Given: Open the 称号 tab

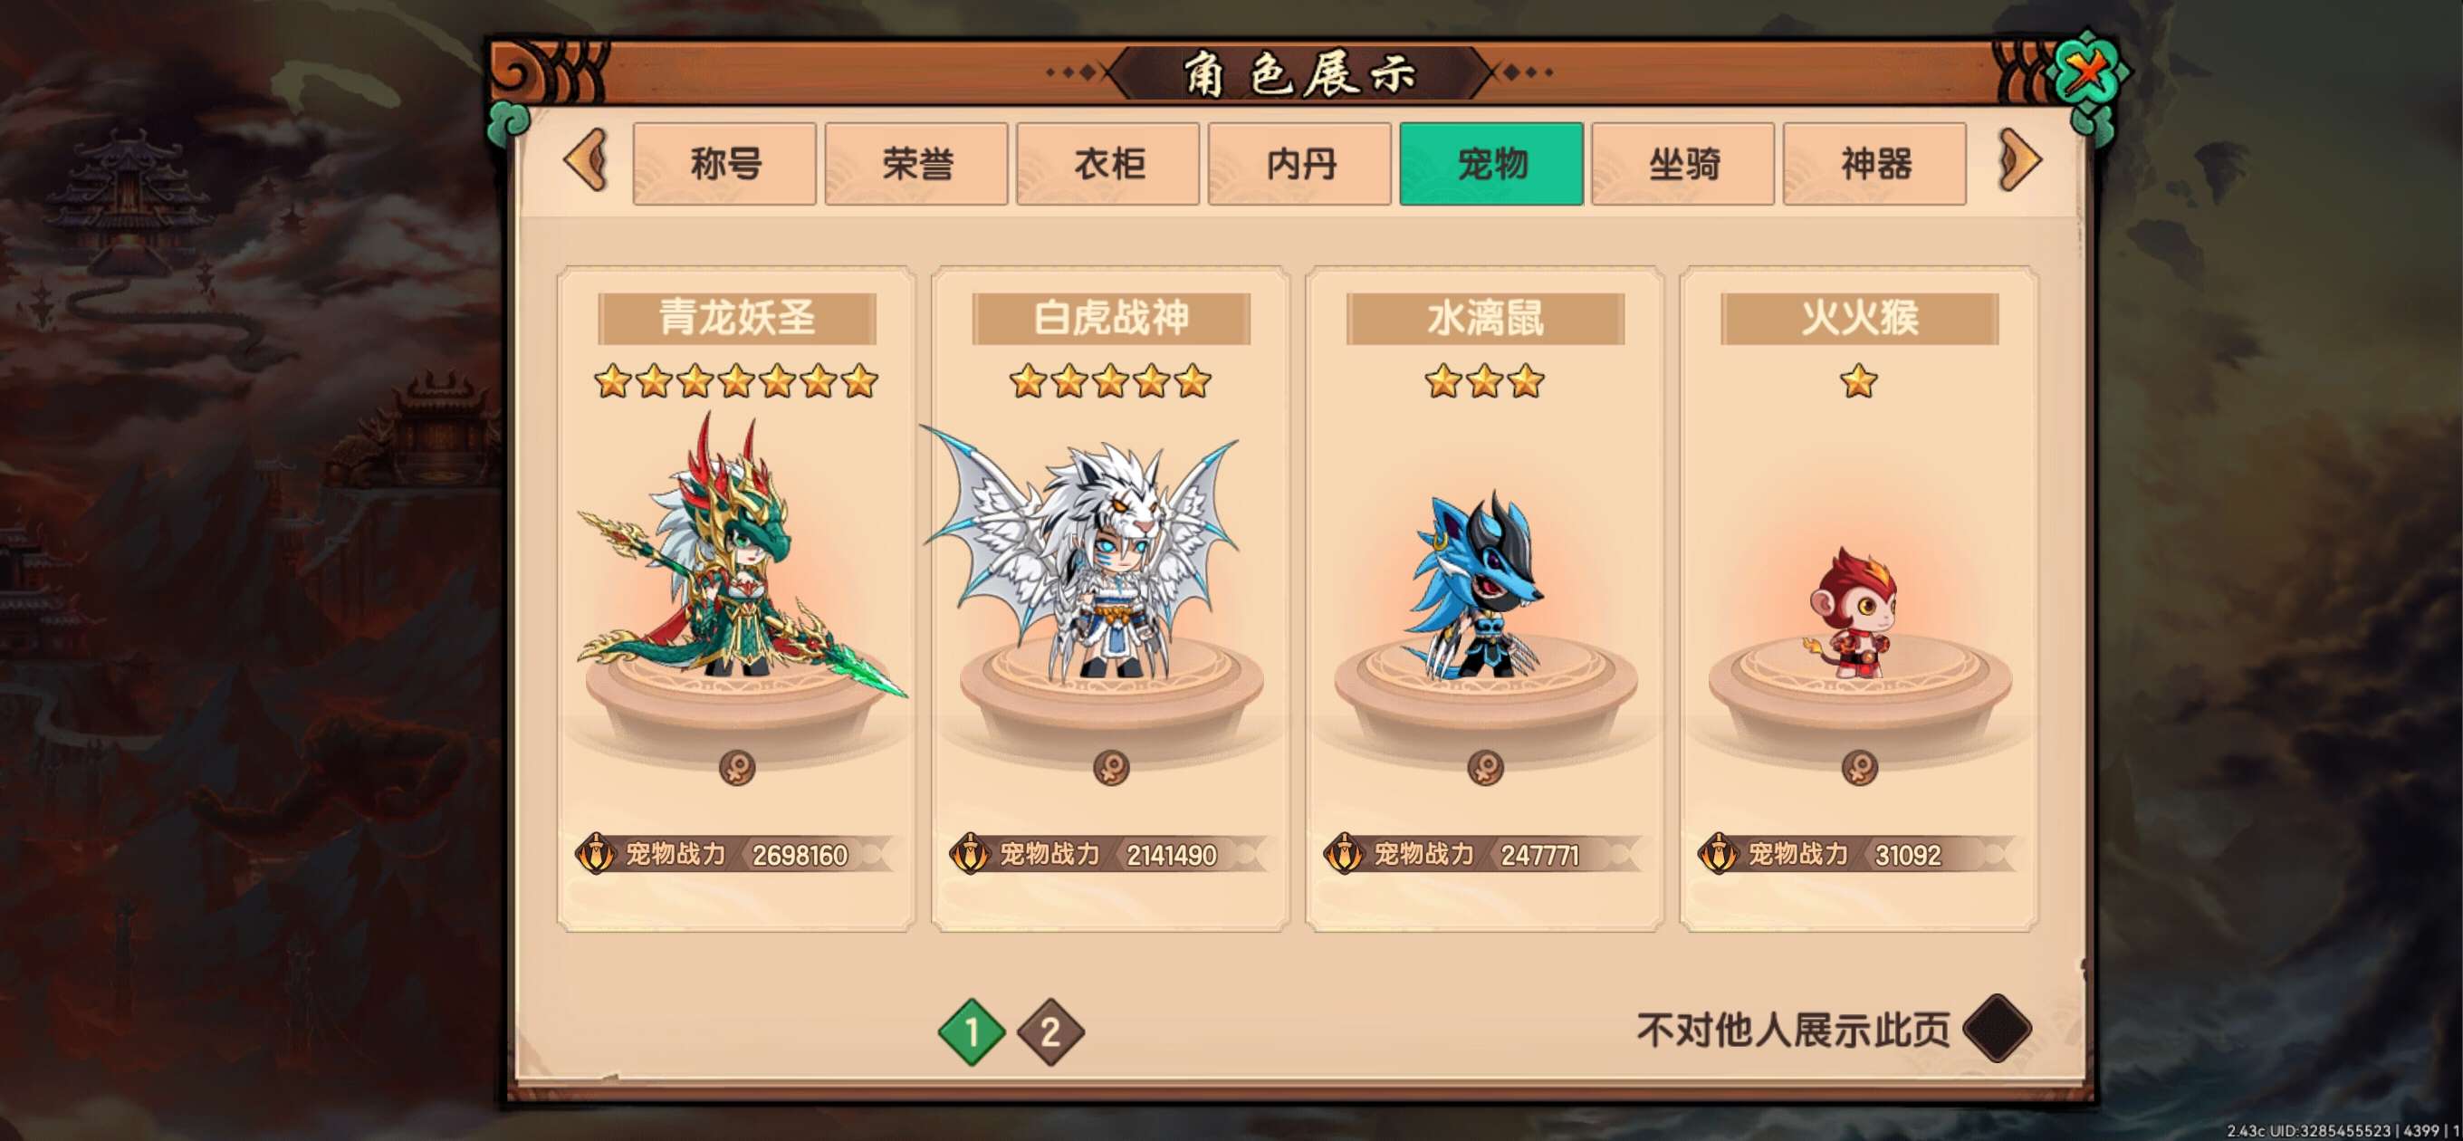Looking at the screenshot, I should coord(724,164).
